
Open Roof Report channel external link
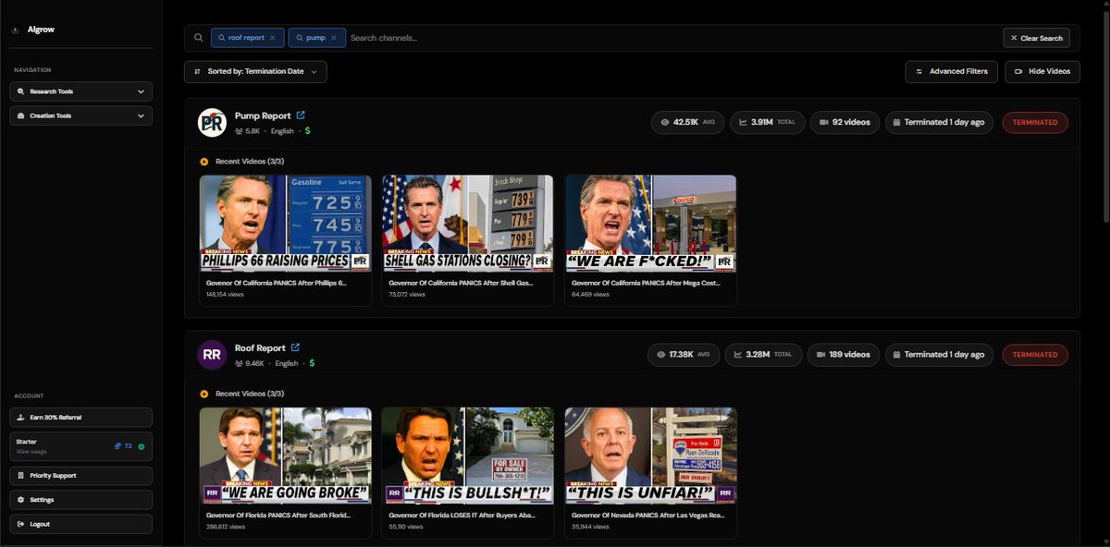point(295,347)
